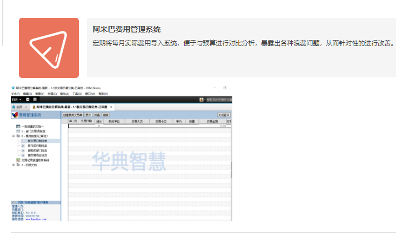Open the 编辑(E) menu
The image size is (396, 237).
pyautogui.click(x=27, y=94)
